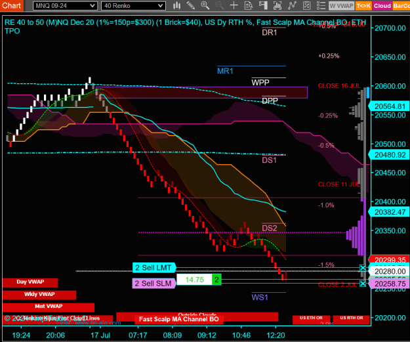Click the 19:24 time axis label
This screenshot has height=342, width=410.
[x=21, y=335]
